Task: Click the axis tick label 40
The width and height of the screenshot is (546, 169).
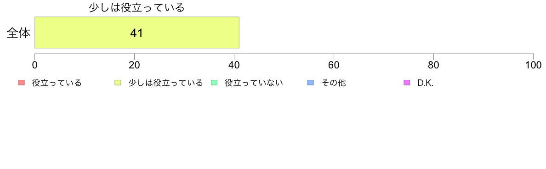Action: coord(234,65)
